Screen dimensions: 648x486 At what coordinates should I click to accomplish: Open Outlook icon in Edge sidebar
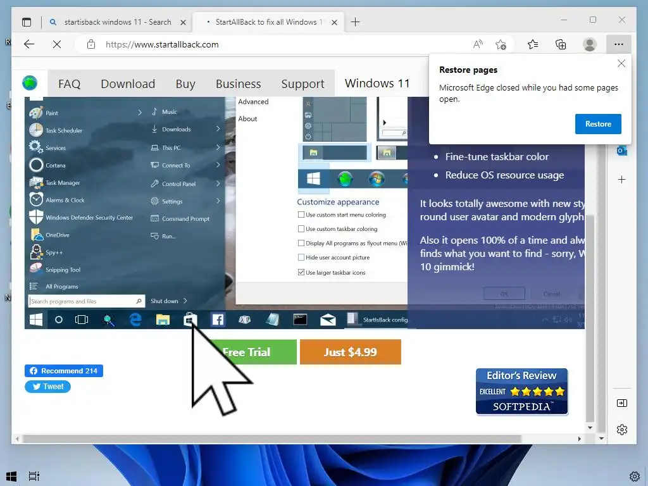(x=621, y=151)
